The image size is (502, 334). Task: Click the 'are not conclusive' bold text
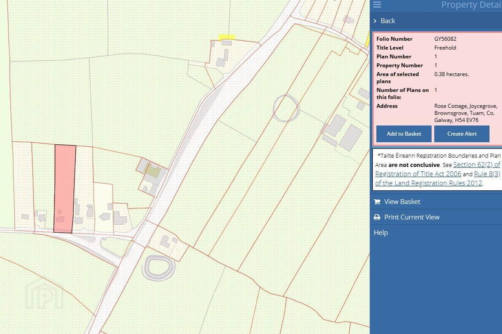point(414,165)
